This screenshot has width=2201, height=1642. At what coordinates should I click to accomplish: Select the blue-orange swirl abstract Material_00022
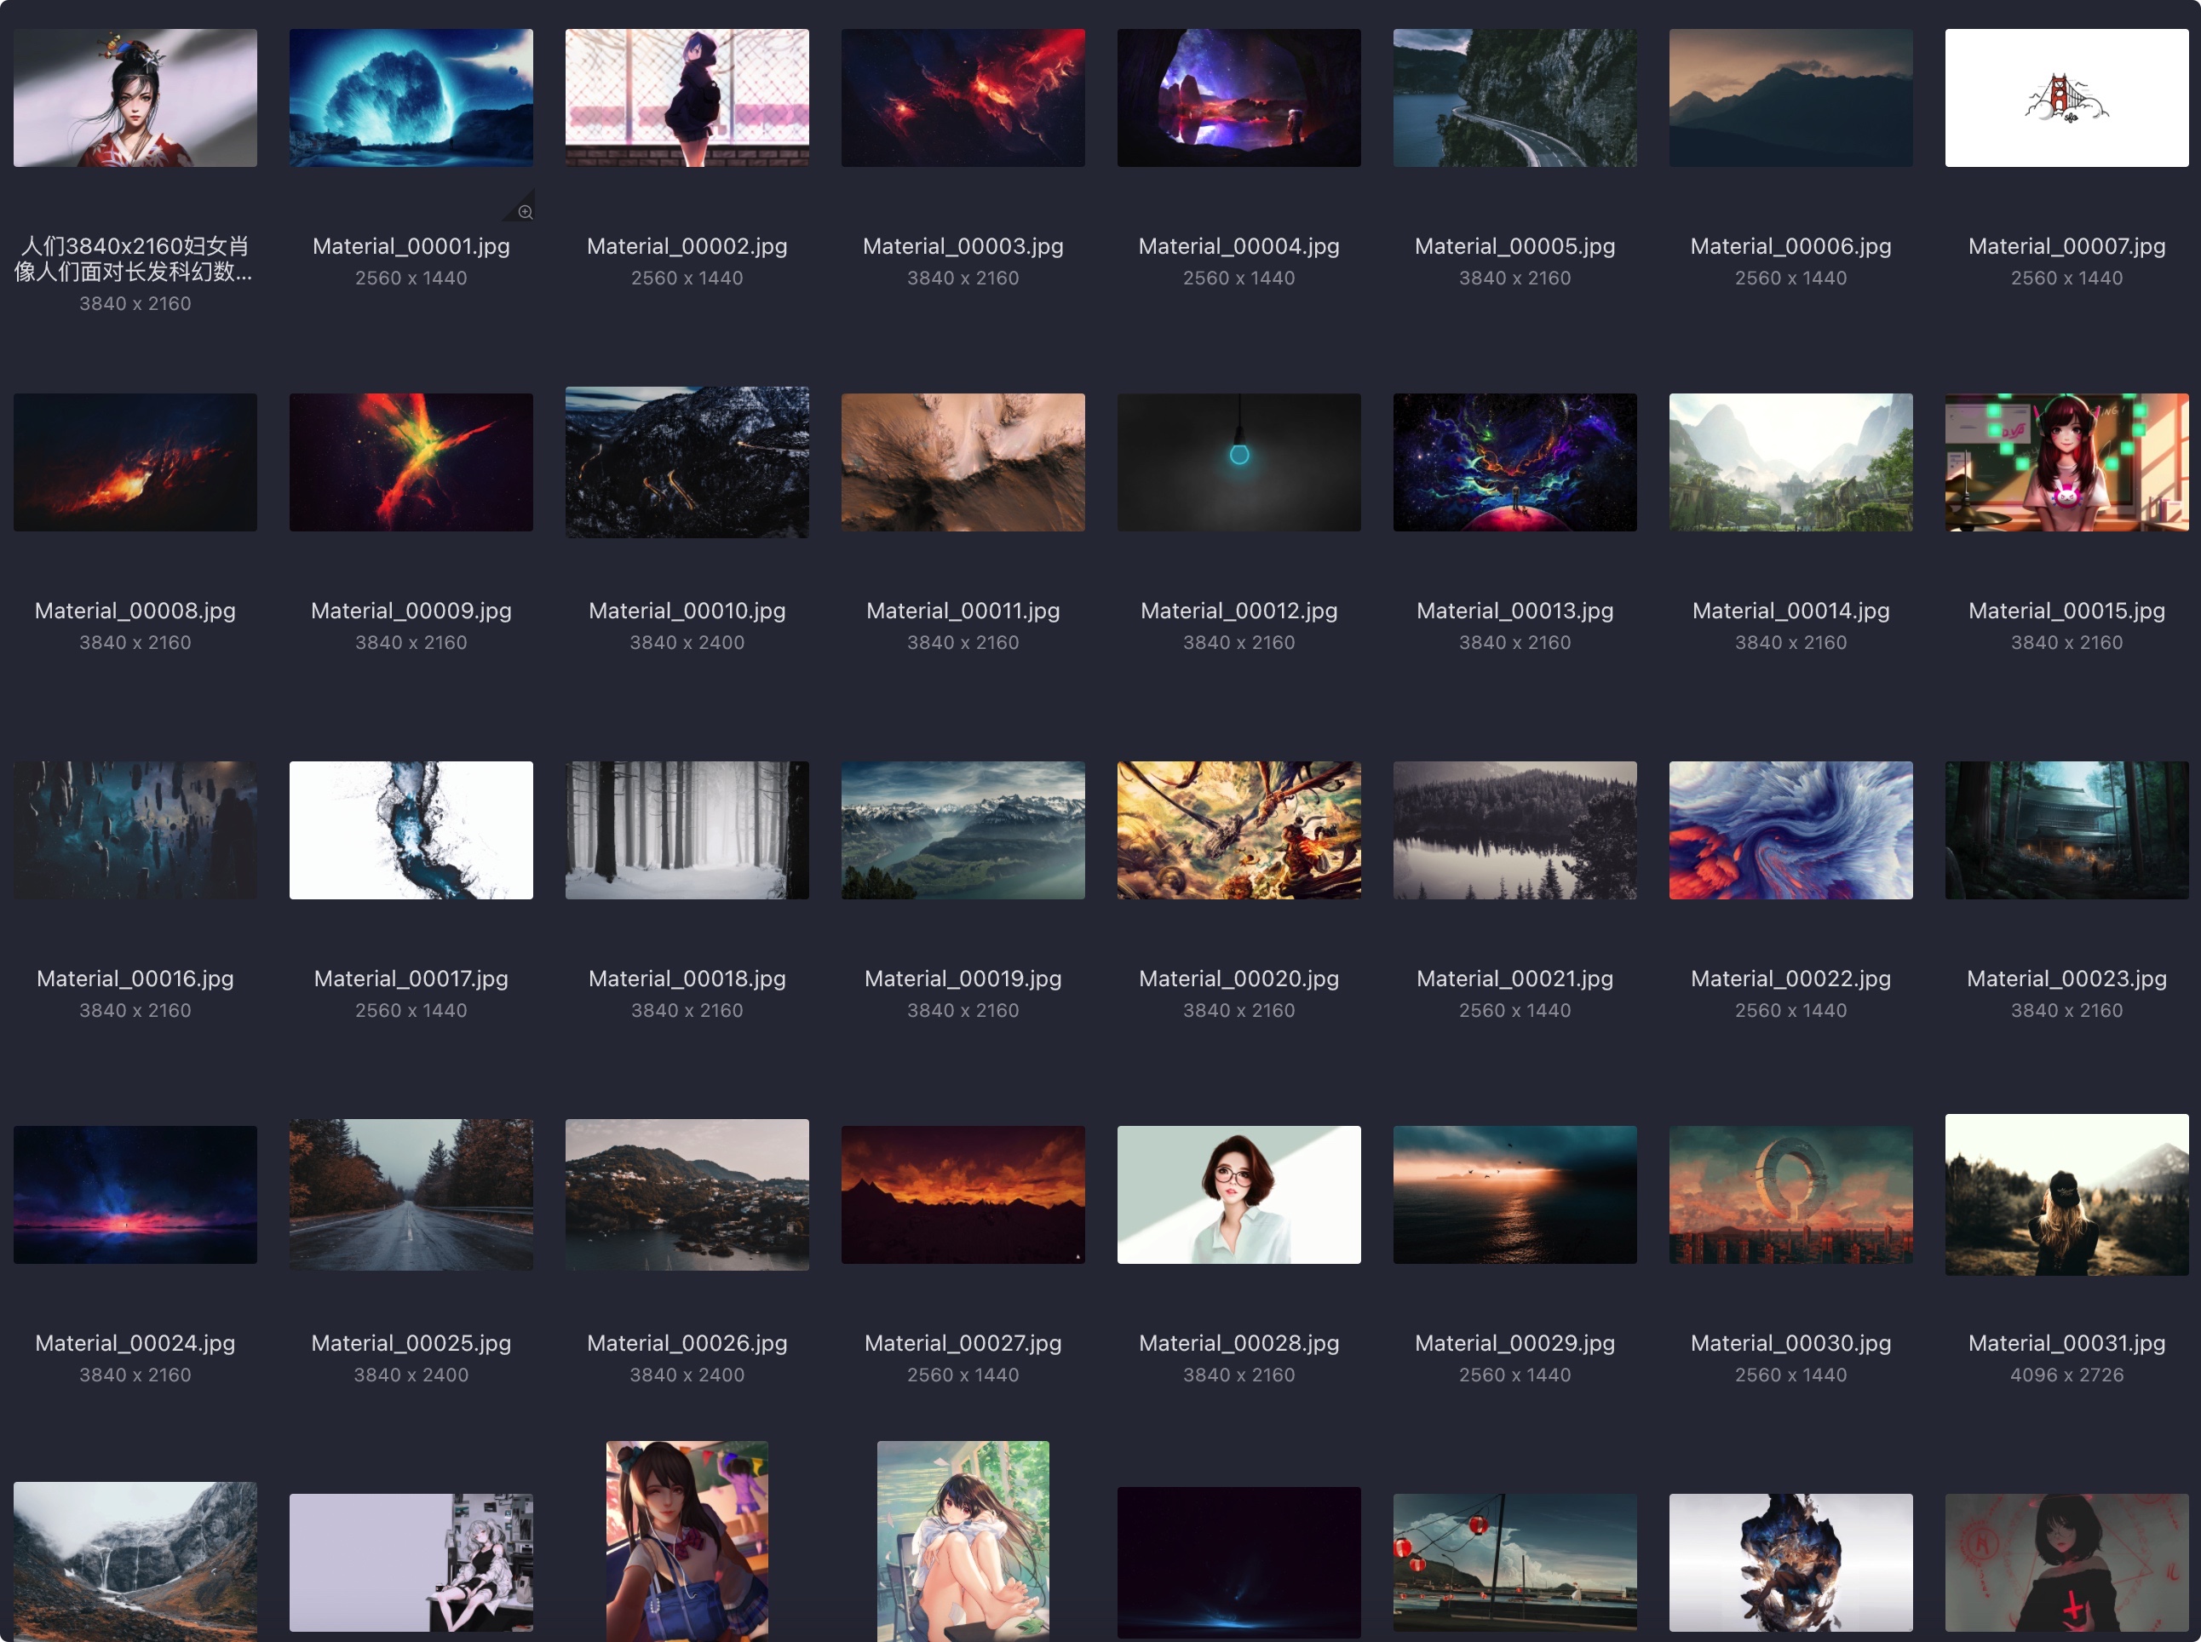[1790, 830]
